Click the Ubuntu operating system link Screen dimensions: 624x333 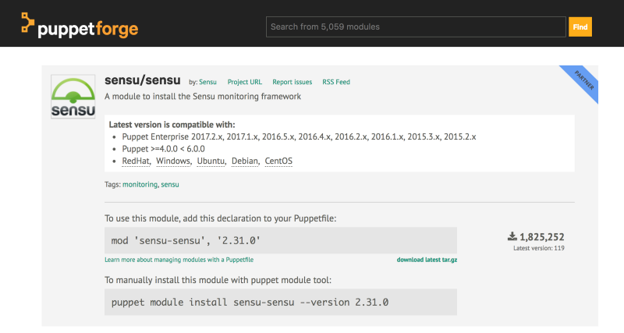click(x=211, y=161)
